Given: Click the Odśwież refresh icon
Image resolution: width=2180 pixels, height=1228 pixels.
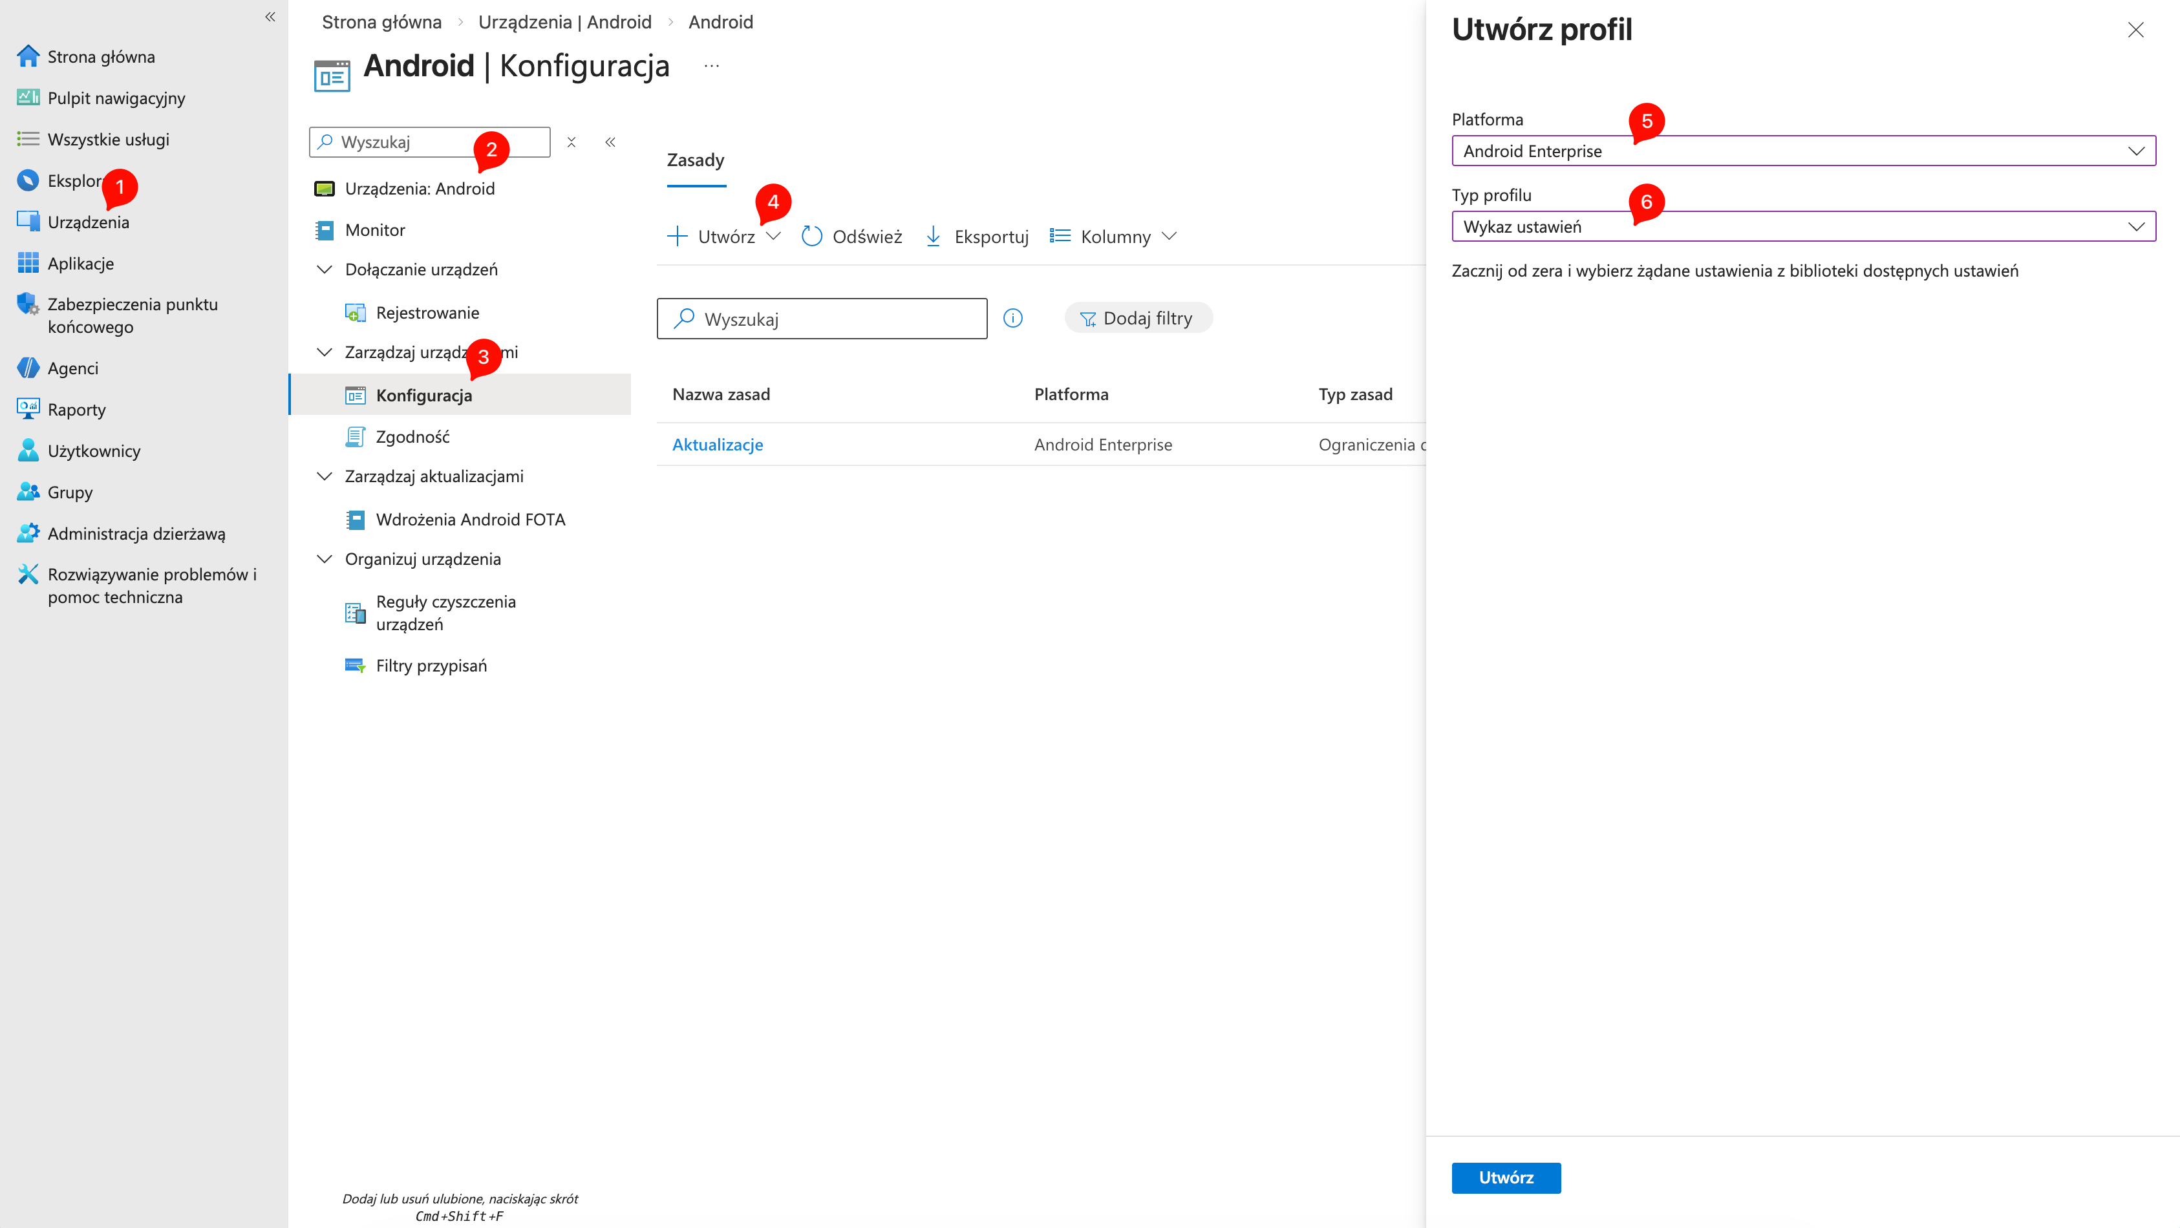Looking at the screenshot, I should [x=811, y=236].
